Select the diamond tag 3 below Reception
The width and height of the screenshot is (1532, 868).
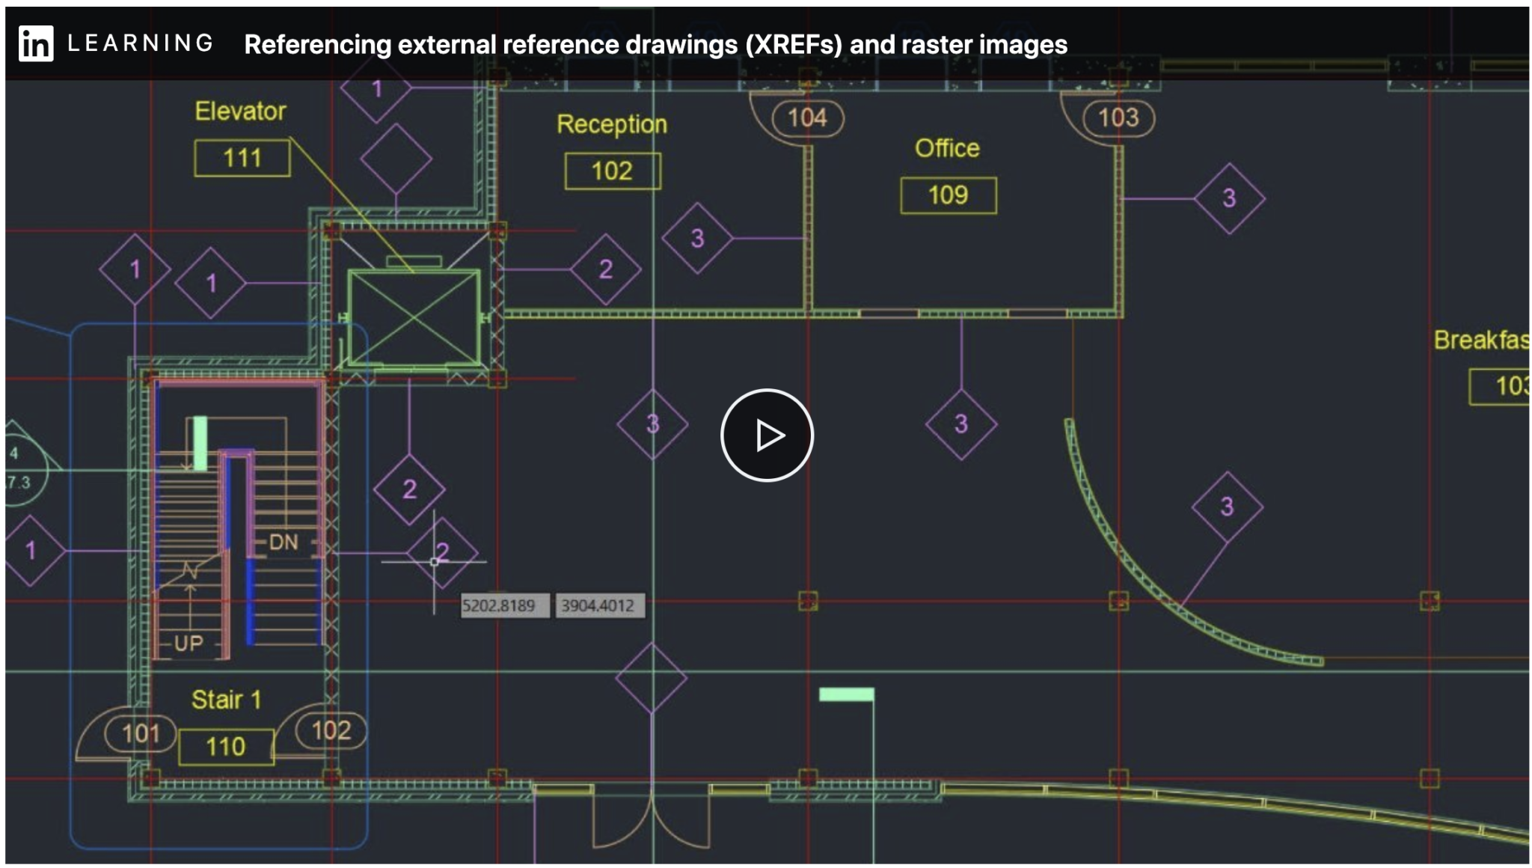tap(653, 424)
